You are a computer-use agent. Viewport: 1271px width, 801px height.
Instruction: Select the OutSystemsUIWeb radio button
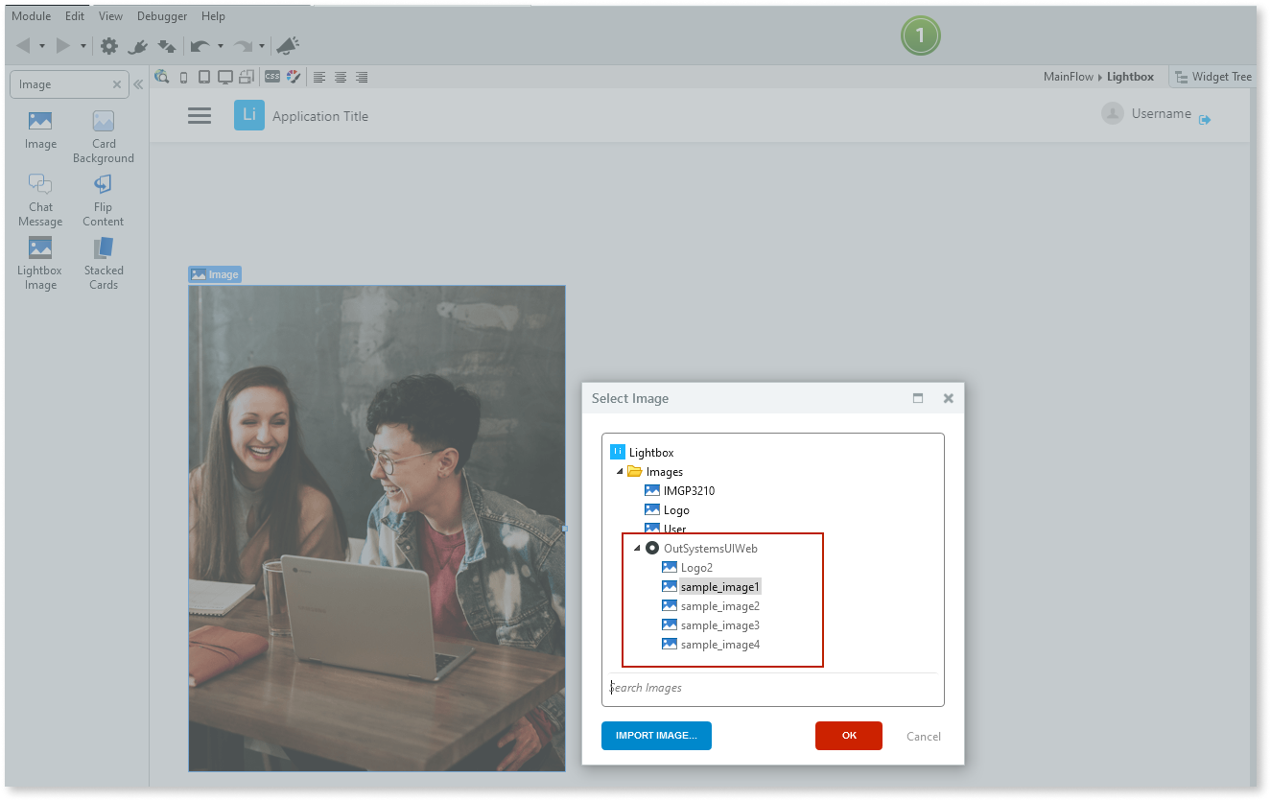coord(650,548)
